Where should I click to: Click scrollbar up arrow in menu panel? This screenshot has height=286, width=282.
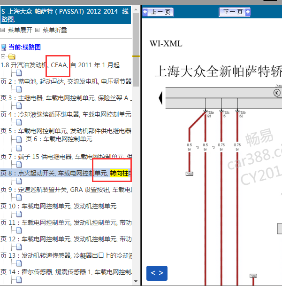pos(136,9)
